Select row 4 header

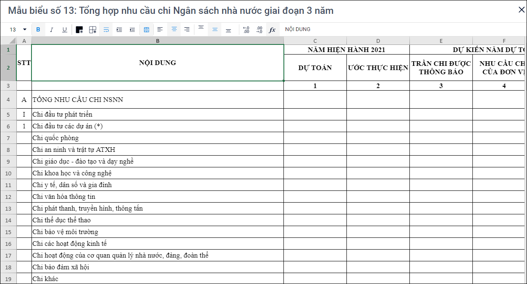[8, 100]
